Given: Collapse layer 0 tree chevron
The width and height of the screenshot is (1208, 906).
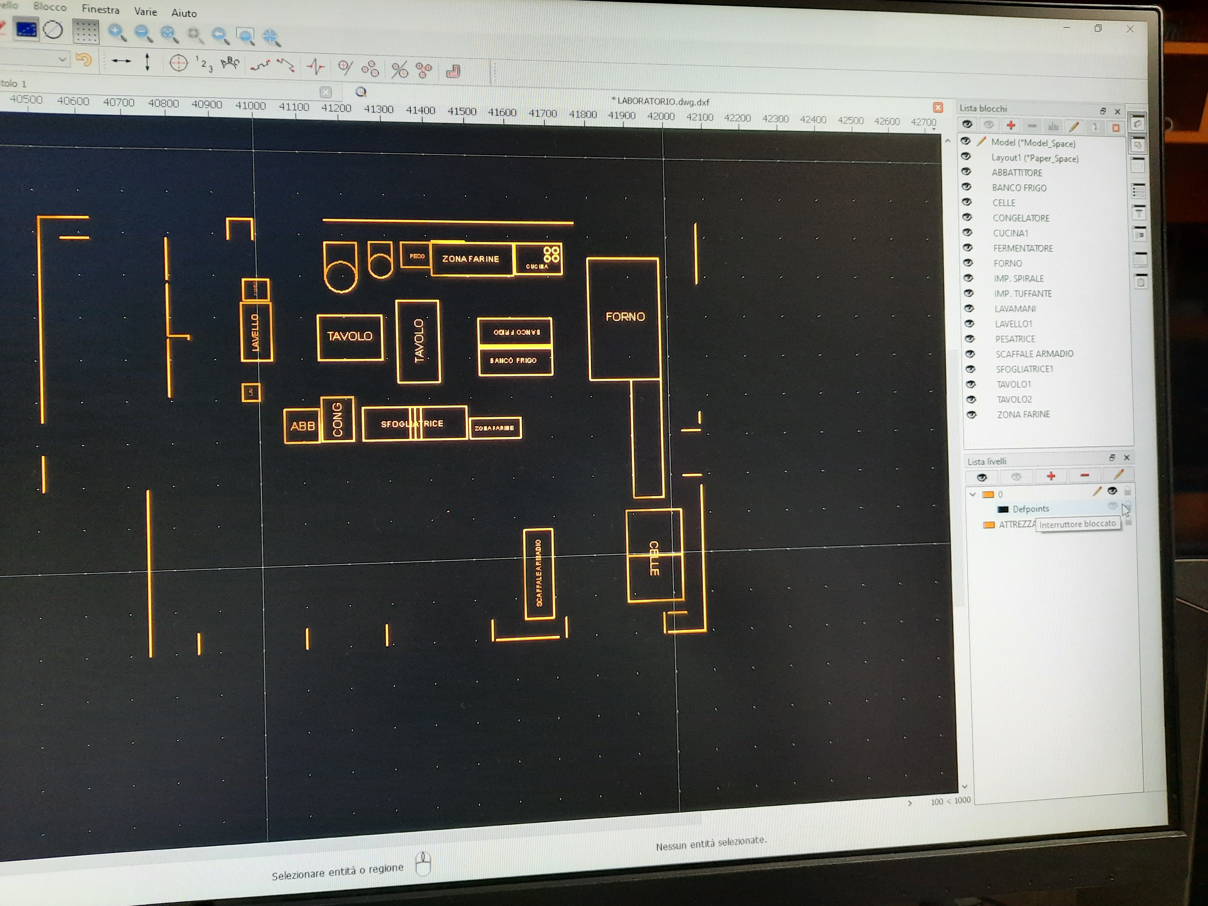Looking at the screenshot, I should (973, 494).
